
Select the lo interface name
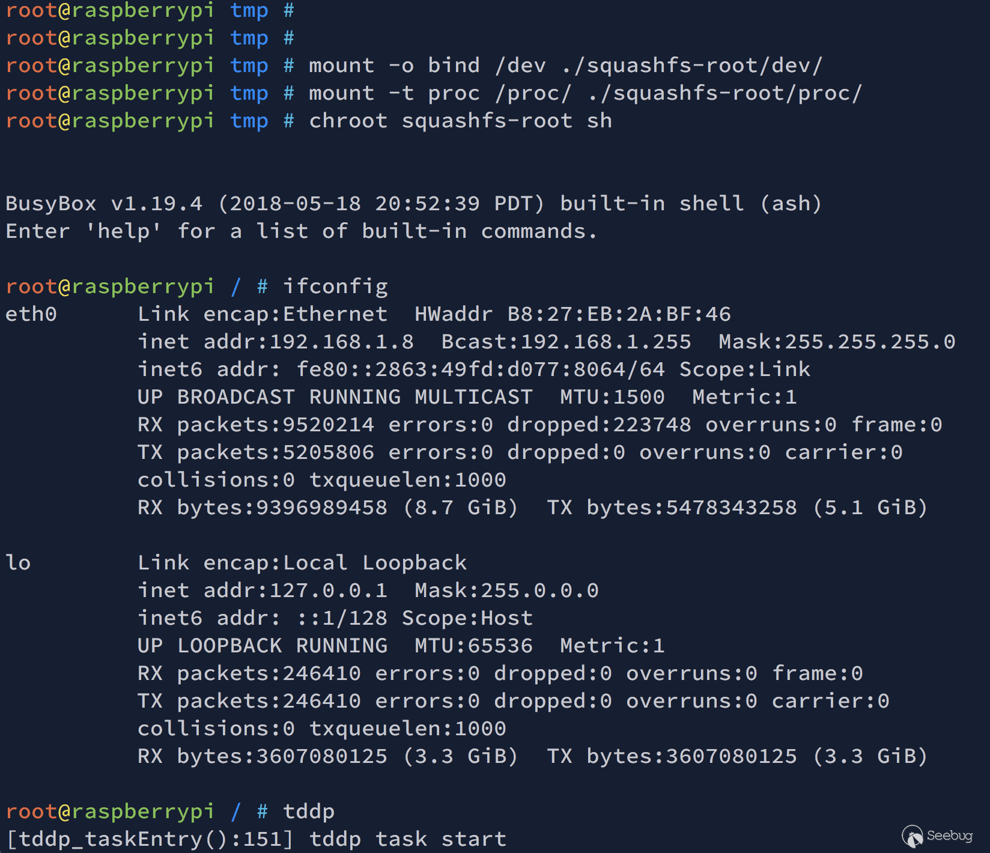tap(19, 563)
